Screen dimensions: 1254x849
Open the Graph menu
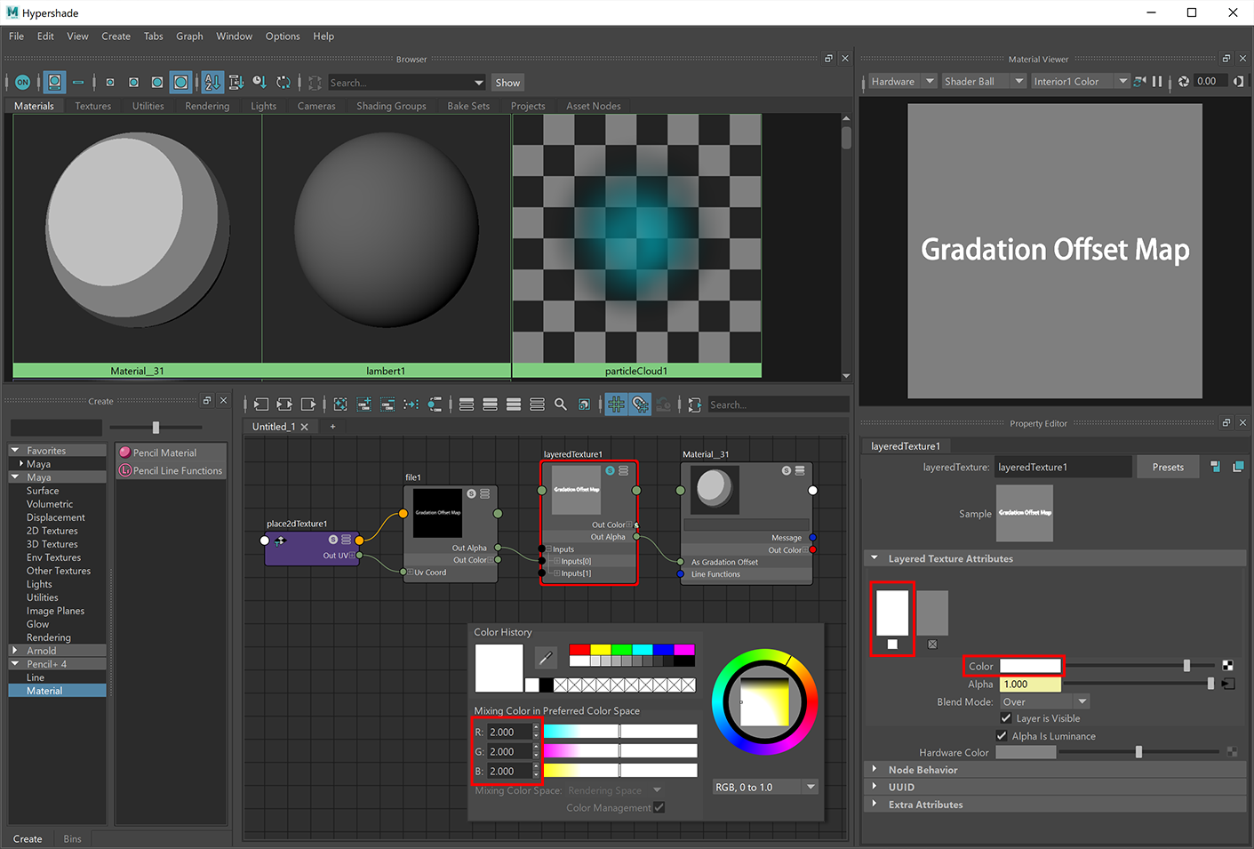[x=189, y=36]
